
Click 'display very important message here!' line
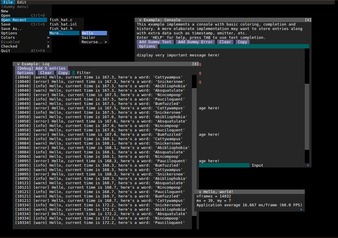178,55
